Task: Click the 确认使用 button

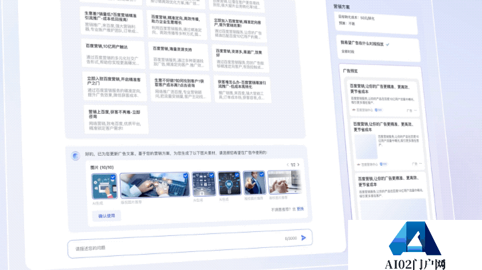Action: click(106, 216)
